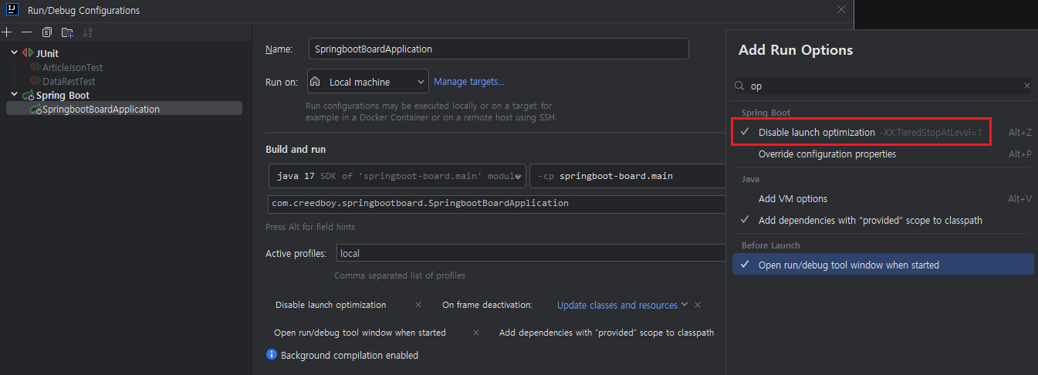The height and width of the screenshot is (375, 1038).
Task: Click 'Background compilation enabled' text
Action: pyautogui.click(x=350, y=355)
